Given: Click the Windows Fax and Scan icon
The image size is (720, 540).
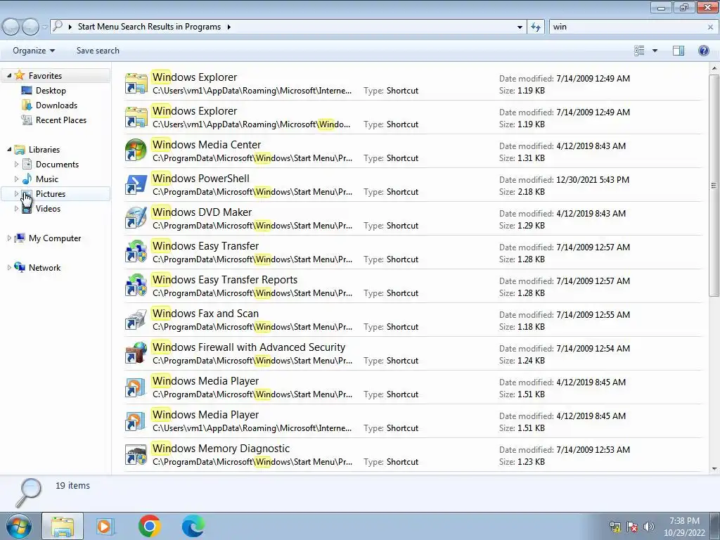Looking at the screenshot, I should point(136,320).
